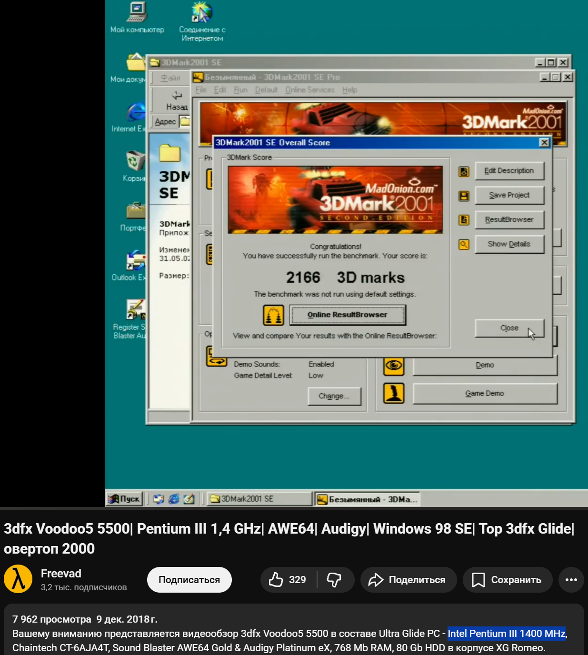
Task: Click the Пуск Start button
Action: click(x=124, y=499)
